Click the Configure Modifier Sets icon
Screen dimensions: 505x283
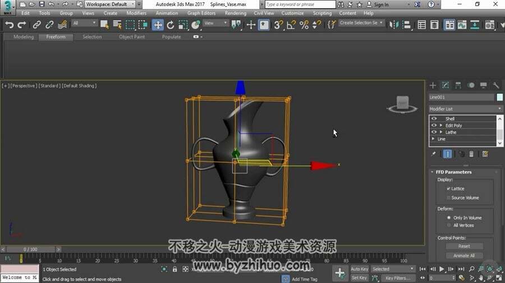(485, 154)
